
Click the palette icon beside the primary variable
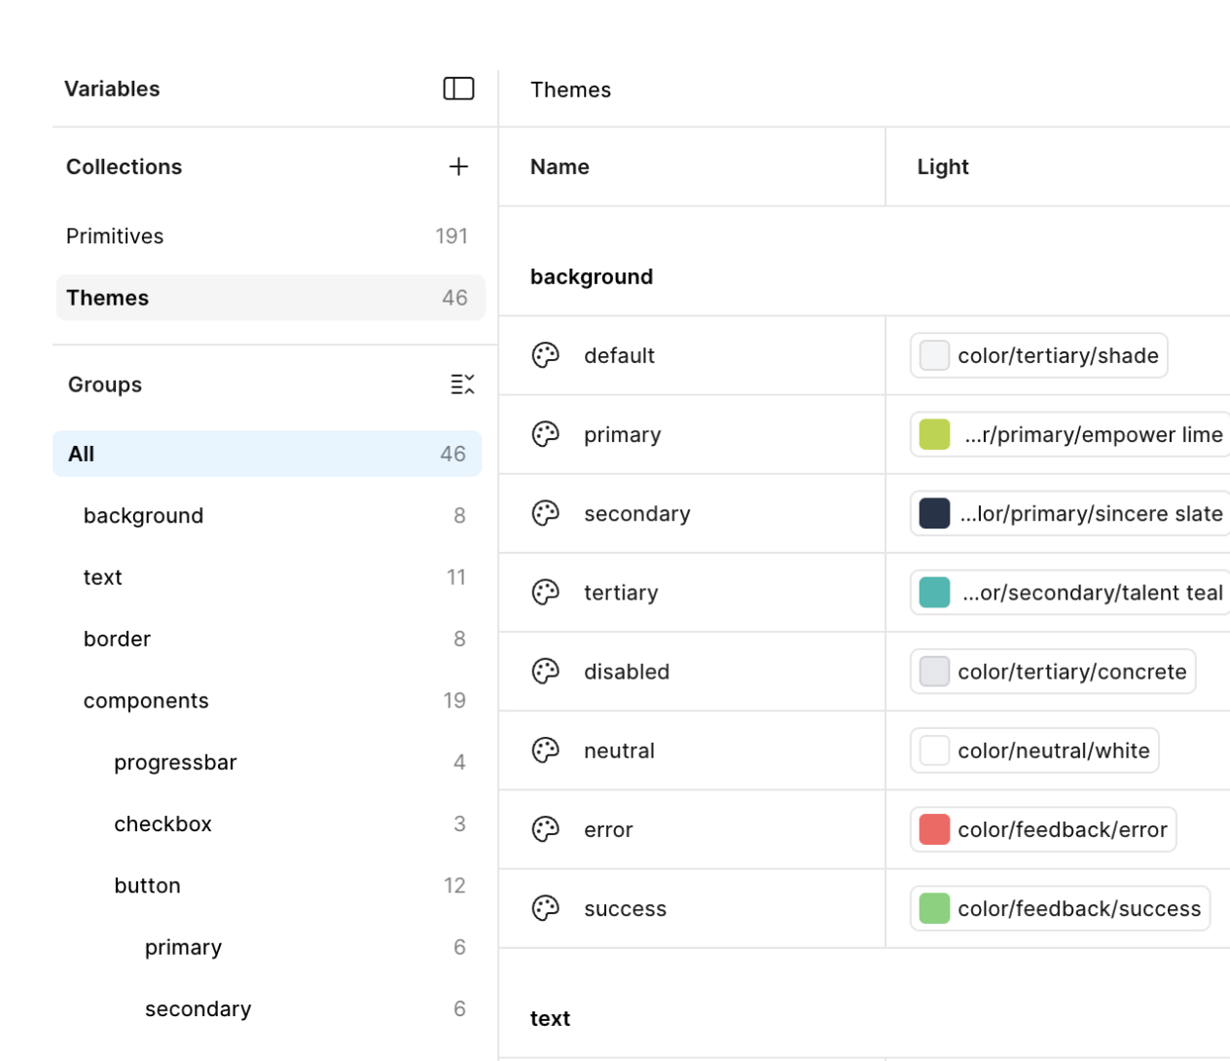point(546,434)
